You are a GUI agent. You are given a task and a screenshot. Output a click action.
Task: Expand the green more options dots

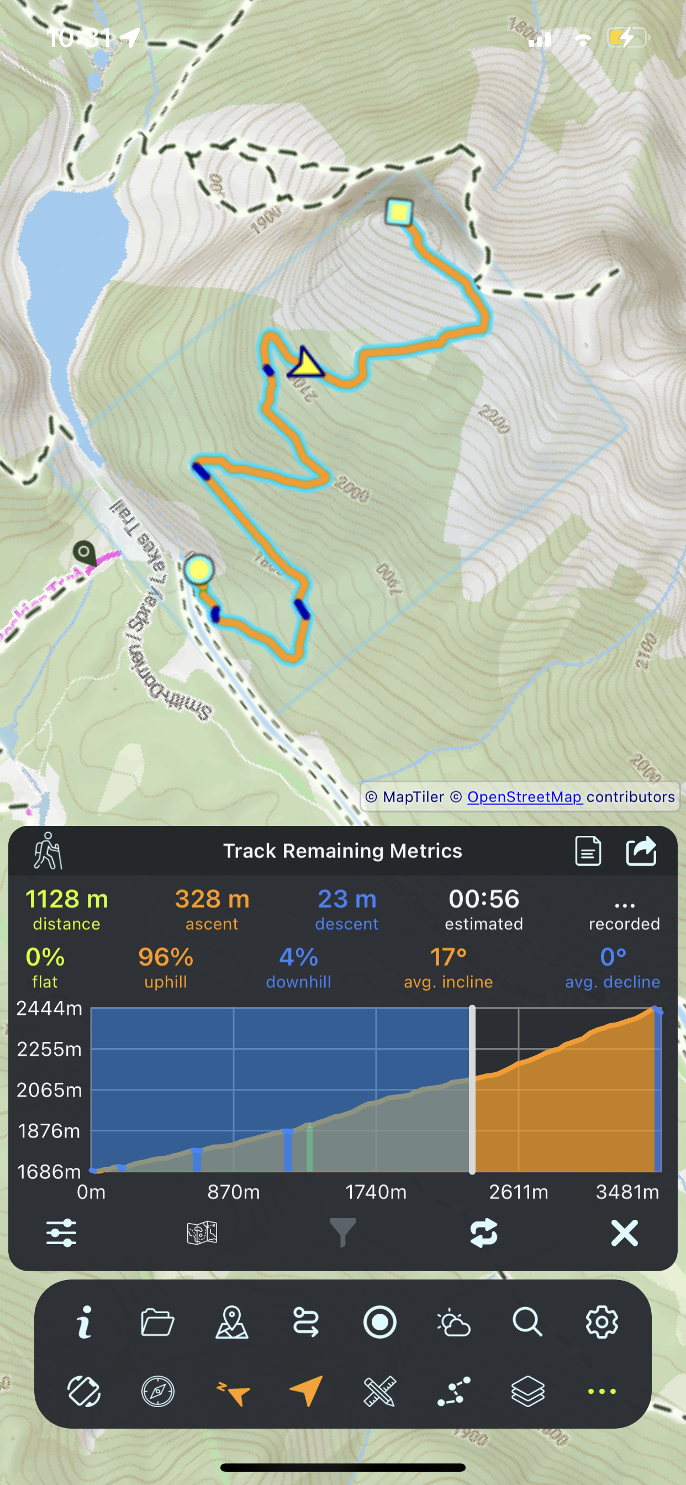tap(602, 1392)
